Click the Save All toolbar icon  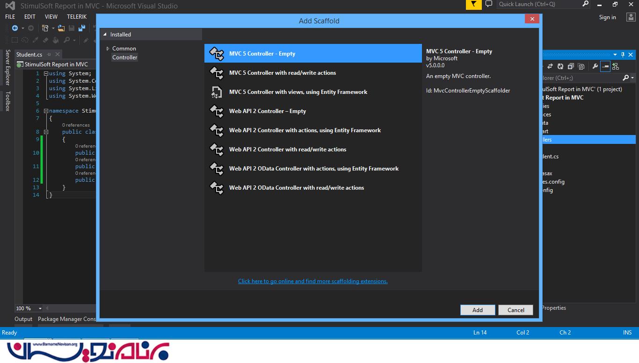(81, 28)
